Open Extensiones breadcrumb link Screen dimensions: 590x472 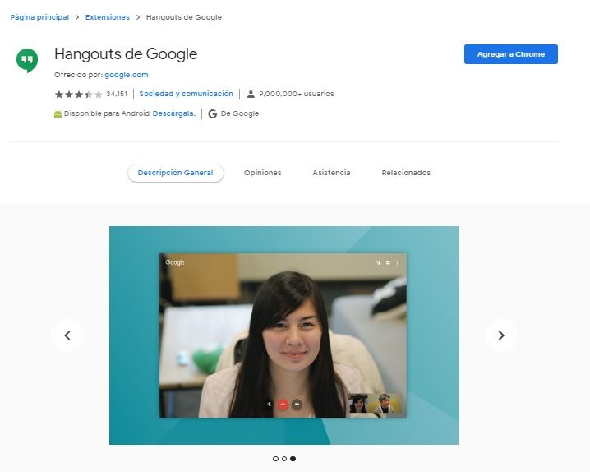(x=108, y=17)
